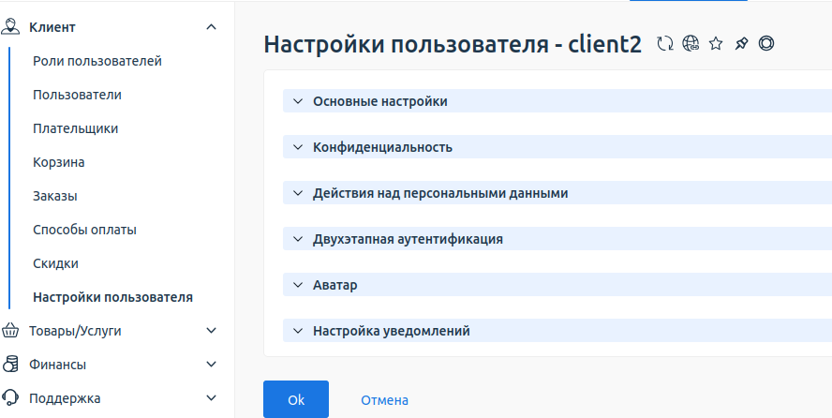The height and width of the screenshot is (418, 832).
Task: Pin the page using the pushpin icon
Action: [x=741, y=44]
